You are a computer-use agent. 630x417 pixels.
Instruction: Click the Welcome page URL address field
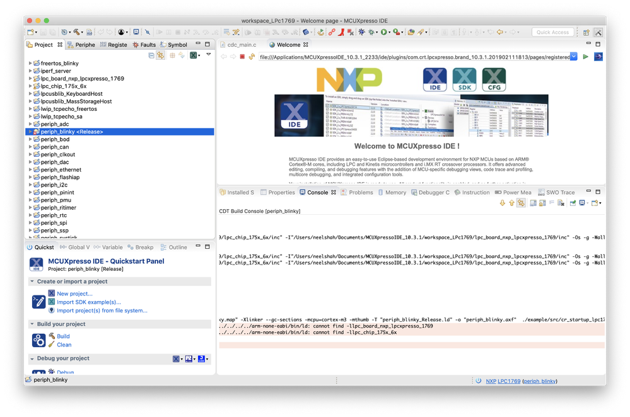[414, 57]
